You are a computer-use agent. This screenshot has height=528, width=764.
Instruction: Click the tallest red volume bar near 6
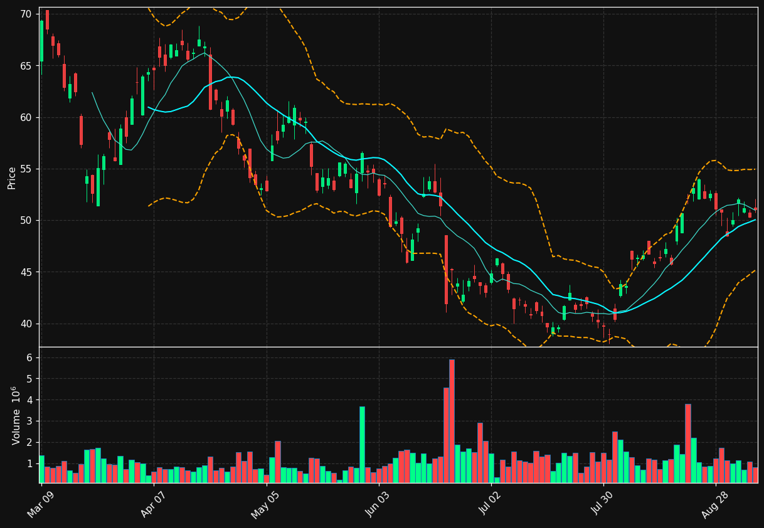pos(452,421)
